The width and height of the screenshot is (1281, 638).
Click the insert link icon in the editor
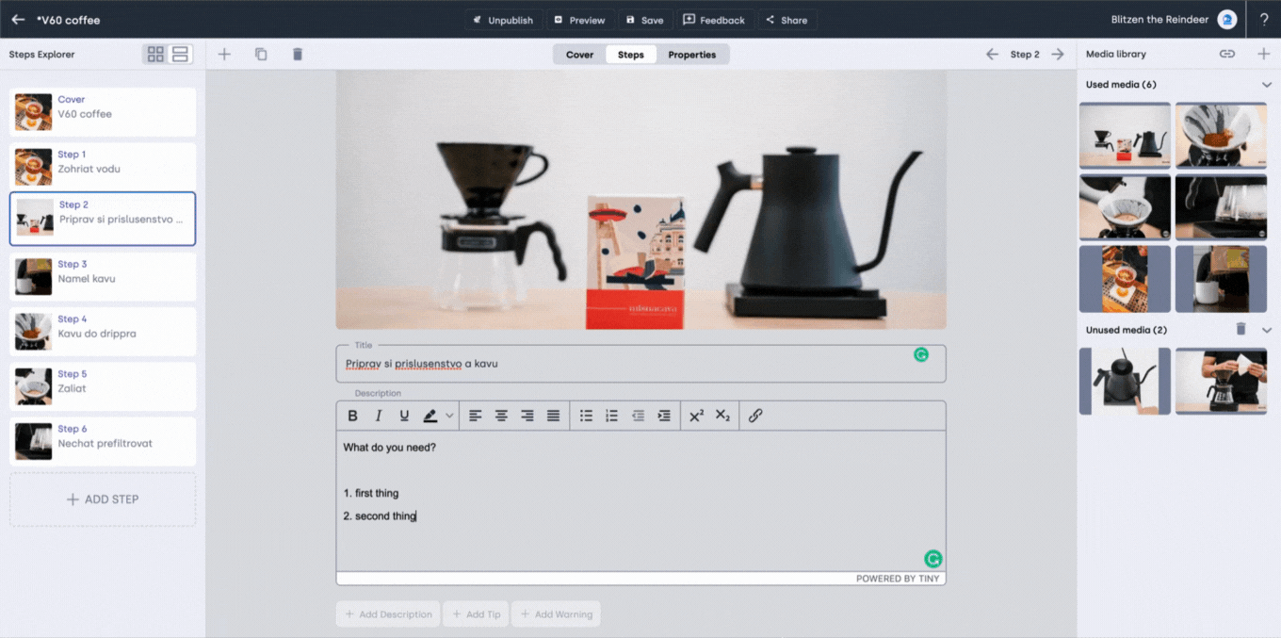click(x=755, y=416)
